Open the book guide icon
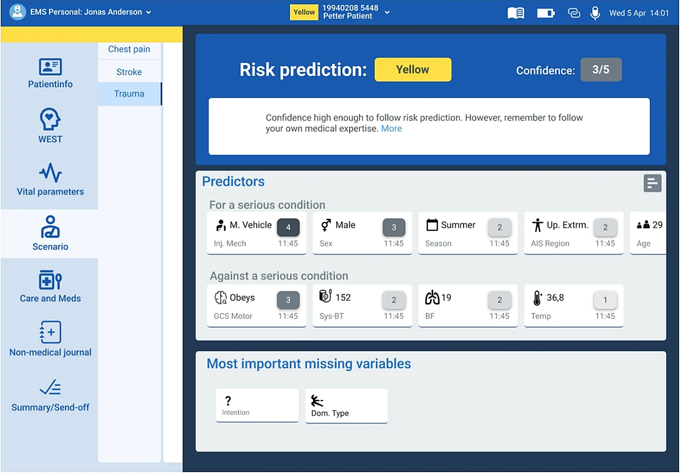This screenshot has width=681, height=474. [516, 13]
